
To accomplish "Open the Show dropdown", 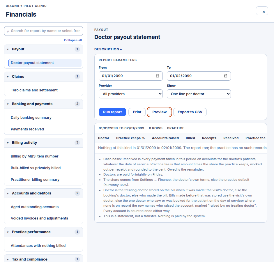I will click(199, 94).
